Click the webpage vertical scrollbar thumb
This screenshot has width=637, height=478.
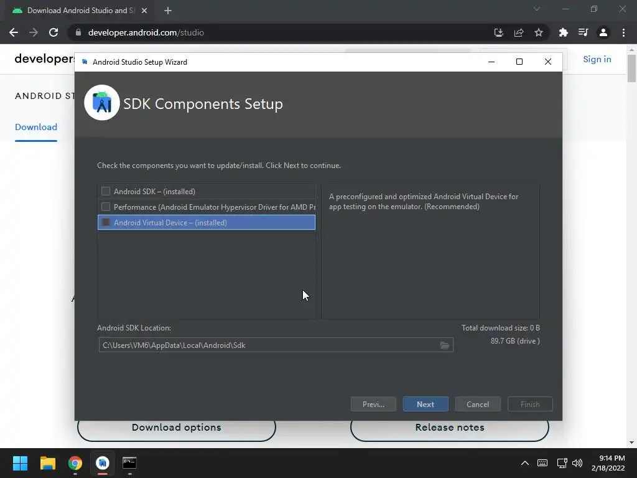(631, 68)
